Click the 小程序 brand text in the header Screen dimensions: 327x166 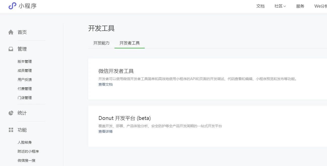coord(27,6)
